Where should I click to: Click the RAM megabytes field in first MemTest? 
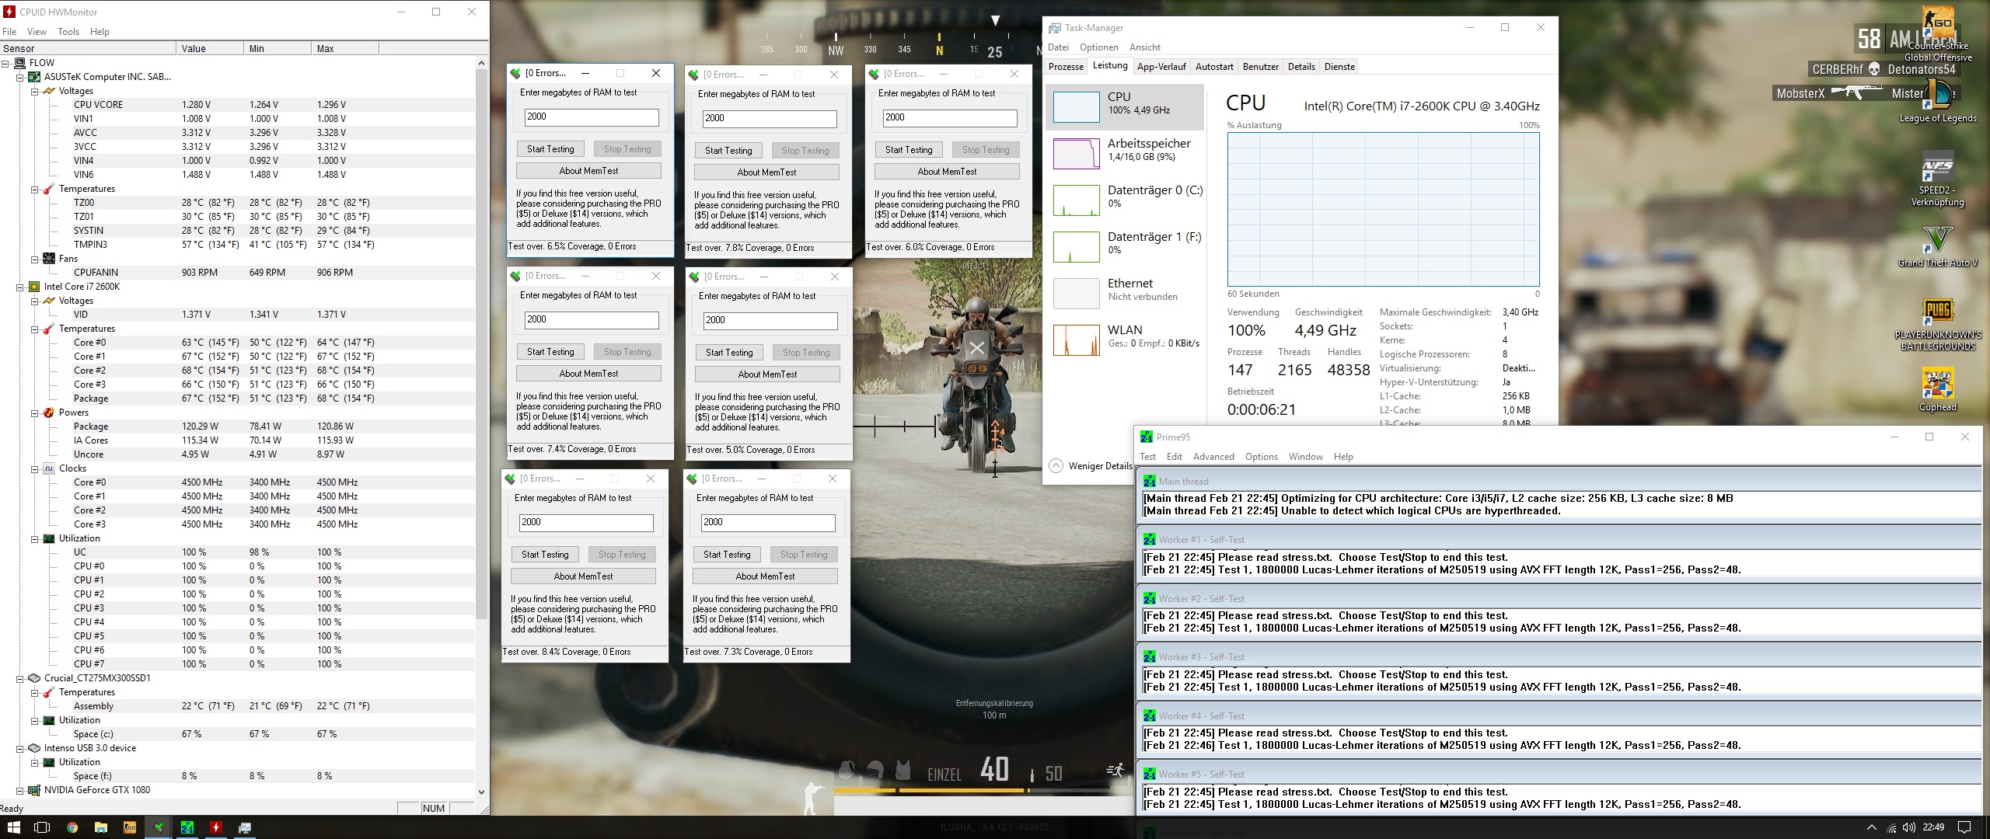click(x=591, y=117)
